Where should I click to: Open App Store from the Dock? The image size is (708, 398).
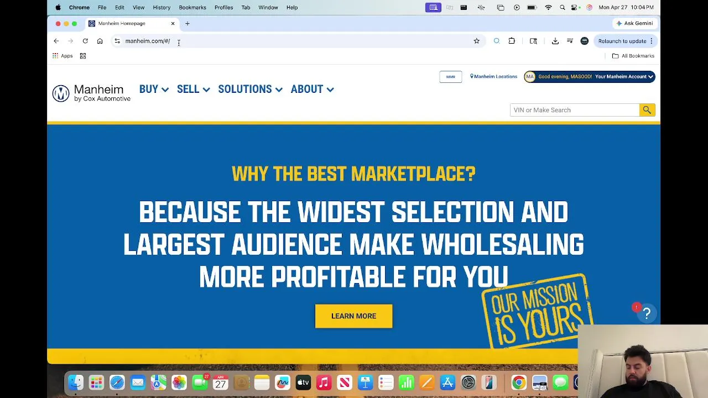(447, 383)
